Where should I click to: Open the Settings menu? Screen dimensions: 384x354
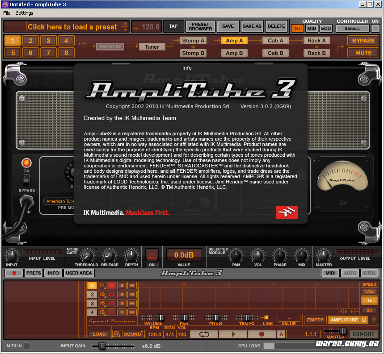(x=25, y=13)
